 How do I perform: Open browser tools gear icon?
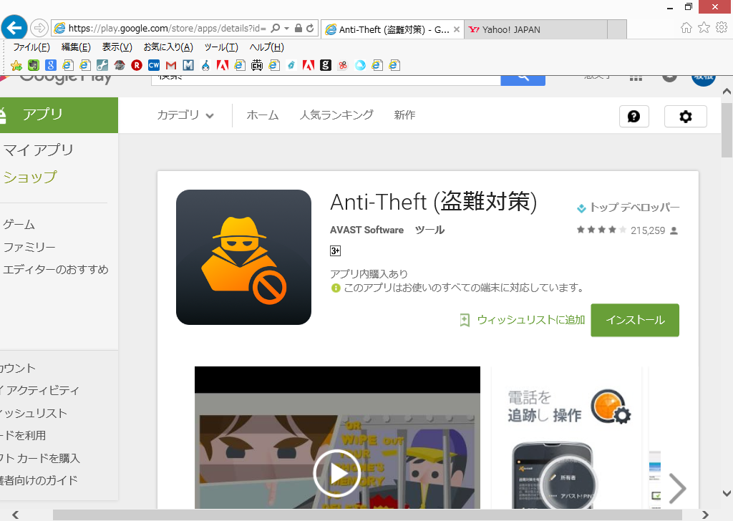[x=722, y=28]
